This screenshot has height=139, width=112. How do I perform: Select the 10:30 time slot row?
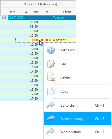38,35
